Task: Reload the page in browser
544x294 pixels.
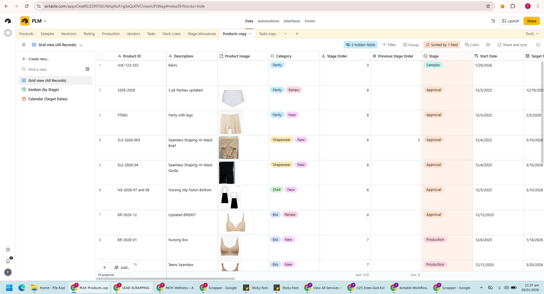Action: point(27,6)
